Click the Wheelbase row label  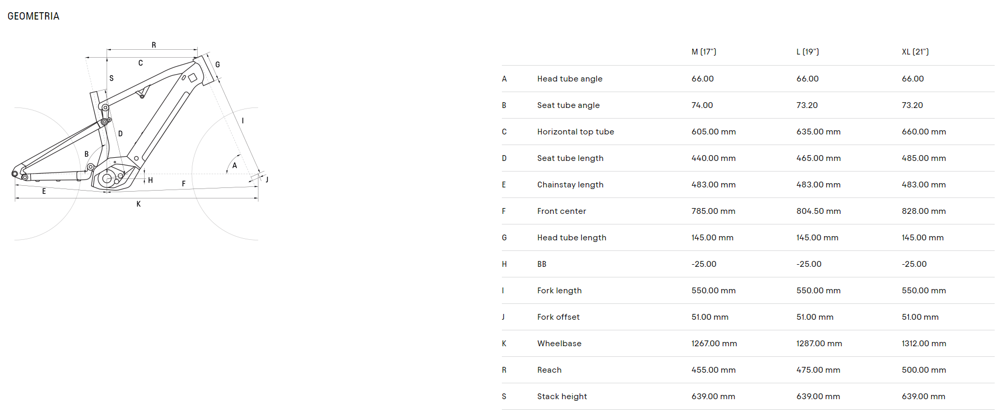coord(559,344)
